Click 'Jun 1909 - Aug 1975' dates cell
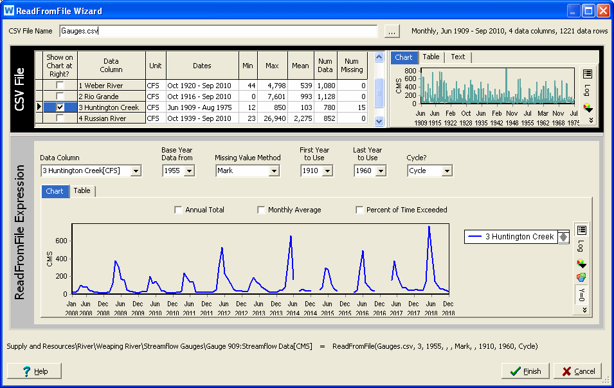This screenshot has width=614, height=388. 203,107
